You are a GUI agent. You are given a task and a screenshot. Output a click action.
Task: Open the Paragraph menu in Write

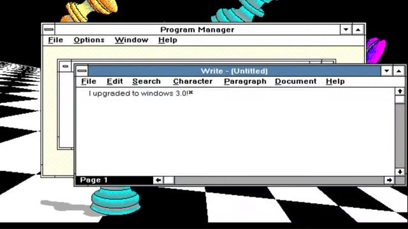tap(245, 81)
